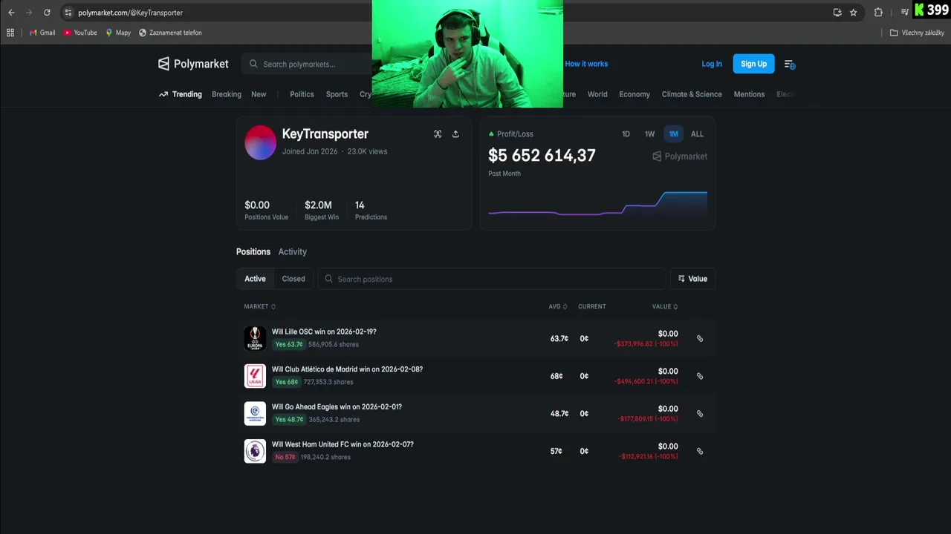Open media control icon in browser toolbar
Image resolution: width=951 pixels, height=534 pixels.
[904, 13]
